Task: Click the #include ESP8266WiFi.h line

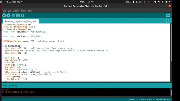Action: tap(17, 25)
